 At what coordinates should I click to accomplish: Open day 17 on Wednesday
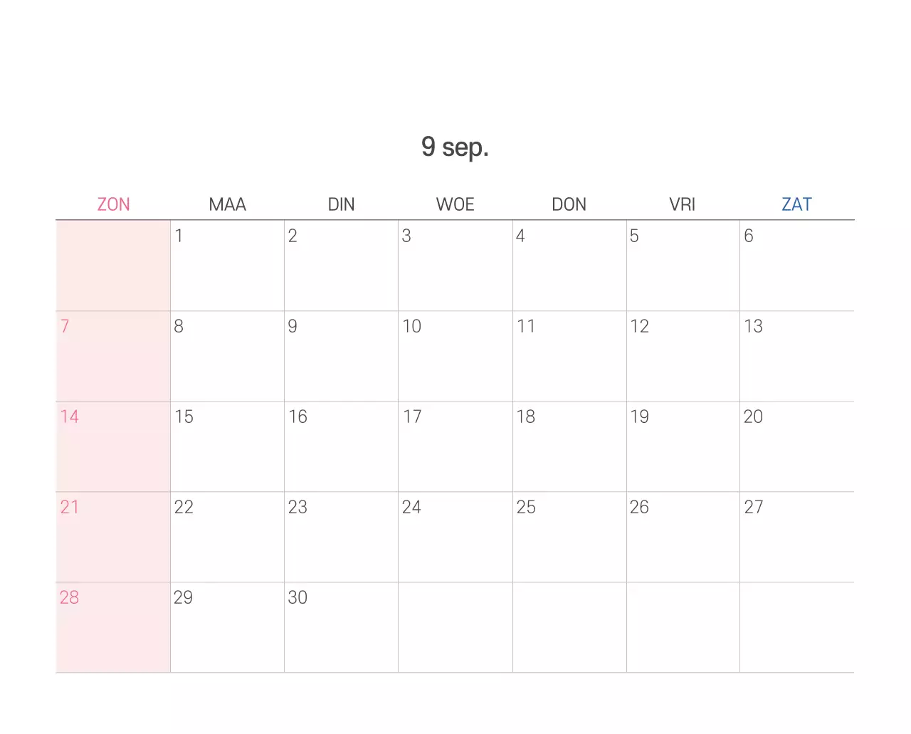coord(455,446)
